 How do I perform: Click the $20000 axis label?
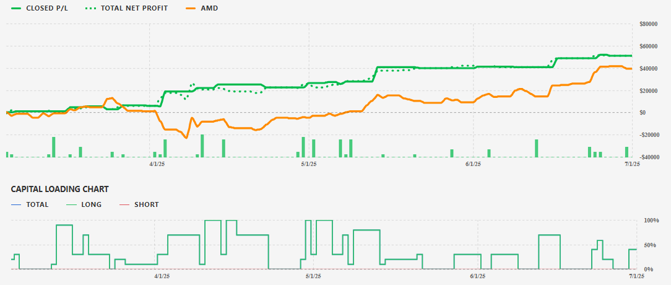pos(647,91)
